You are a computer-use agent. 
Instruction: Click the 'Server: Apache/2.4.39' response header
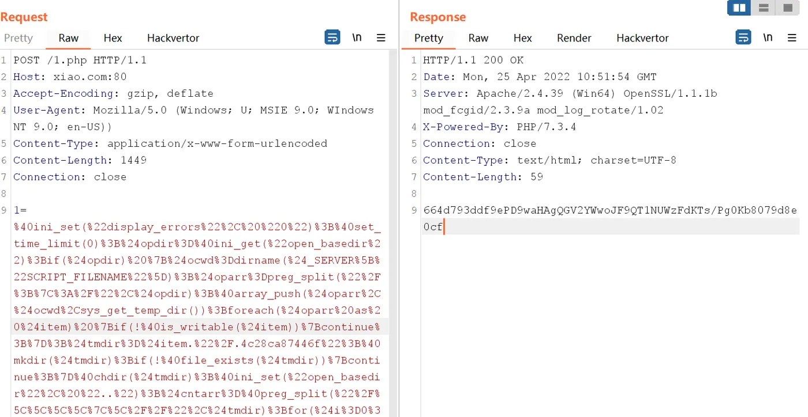[x=570, y=93]
